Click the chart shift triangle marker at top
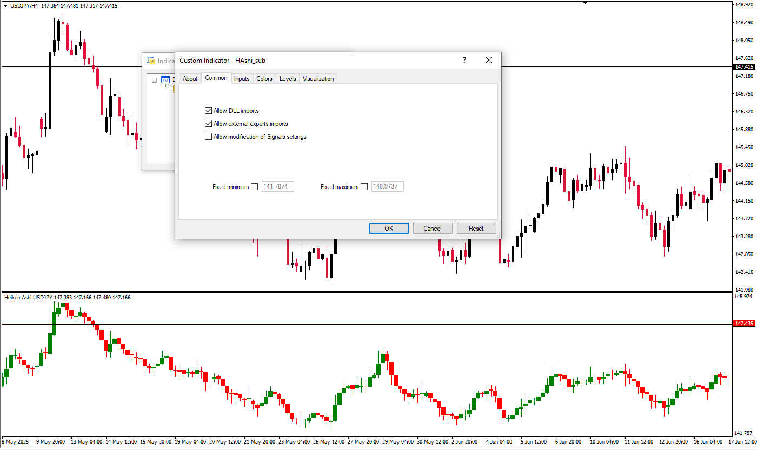The width and height of the screenshot is (757, 450). point(585,3)
